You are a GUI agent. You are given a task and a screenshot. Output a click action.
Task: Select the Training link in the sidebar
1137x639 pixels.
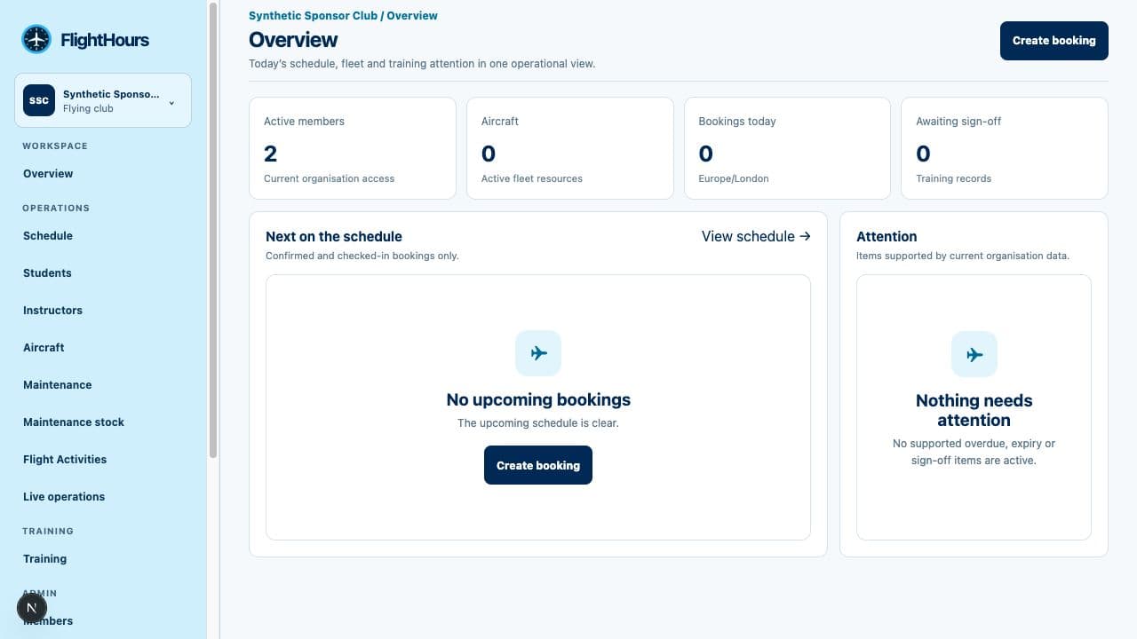coord(44,559)
